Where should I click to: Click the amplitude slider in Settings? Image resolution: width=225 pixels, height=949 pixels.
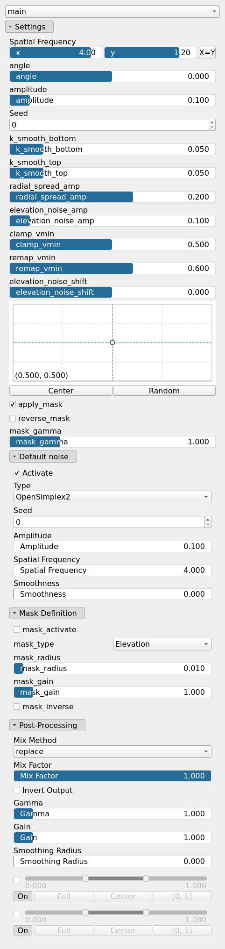tap(112, 100)
